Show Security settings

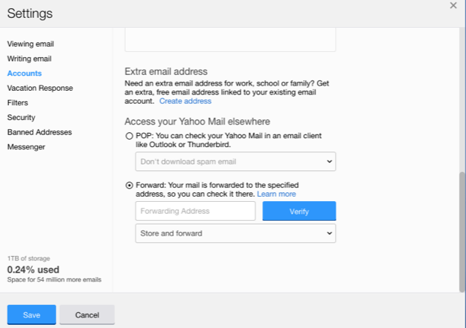[21, 117]
